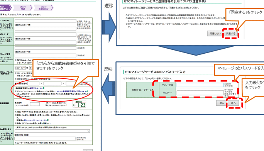Viewport: 264px width, 151px height.
Task: Click the 次へ button
Action: pos(234,103)
